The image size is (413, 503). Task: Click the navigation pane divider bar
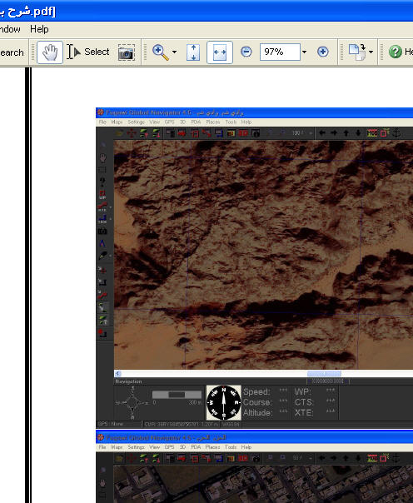28,285
